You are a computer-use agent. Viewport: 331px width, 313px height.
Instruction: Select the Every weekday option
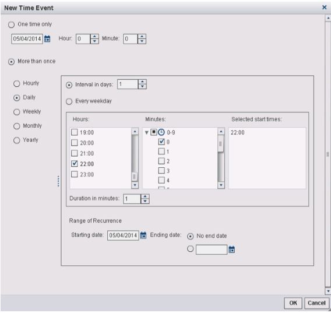pos(69,101)
